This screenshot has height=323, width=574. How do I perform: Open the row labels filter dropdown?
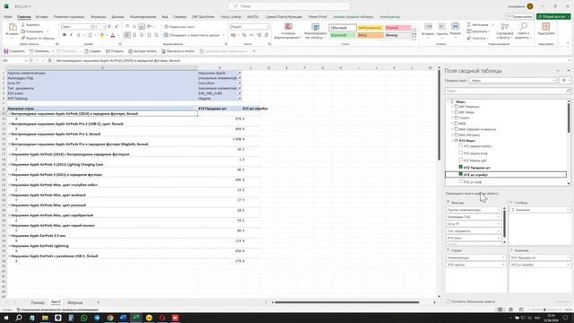[196, 109]
